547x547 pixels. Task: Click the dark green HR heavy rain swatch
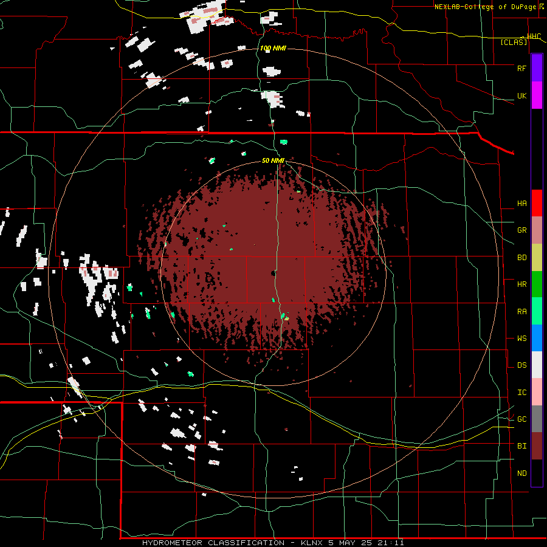[x=537, y=284]
